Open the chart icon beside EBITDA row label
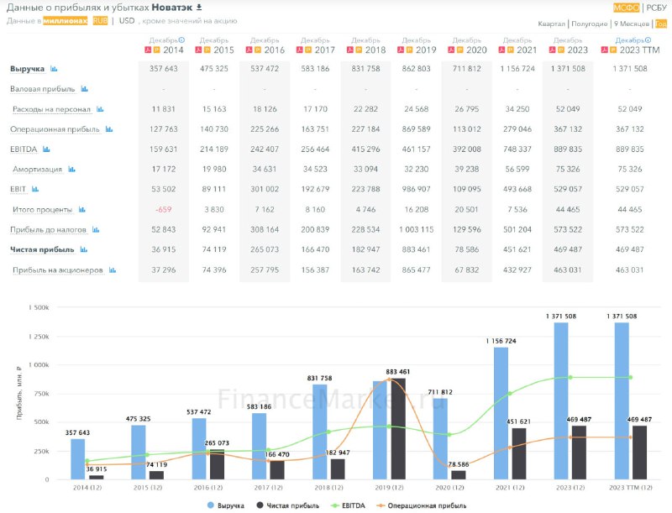 [x=46, y=149]
